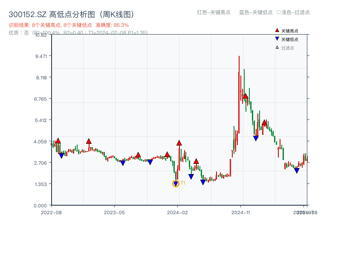The height and width of the screenshot is (256, 341).
Task: Click the rightmost blue key-low triangle near 2025
Action: [297, 171]
